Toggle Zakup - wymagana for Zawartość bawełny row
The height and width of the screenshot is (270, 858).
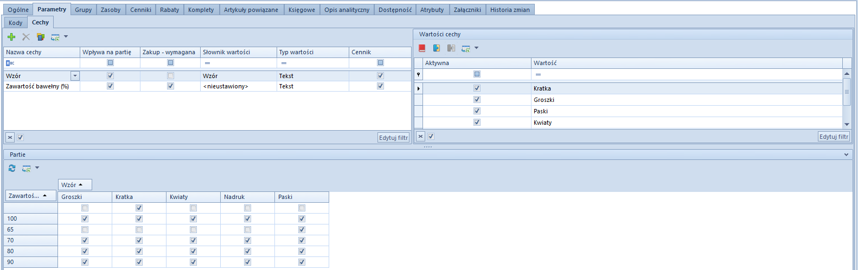click(x=171, y=86)
